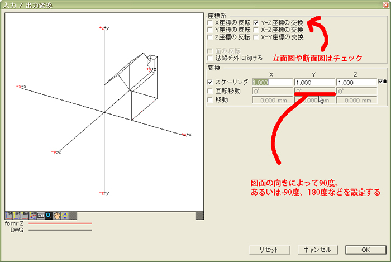Image resolution: width=391 pixels, height=262 pixels.
Task: Click the キャンセル button
Action: (317, 250)
